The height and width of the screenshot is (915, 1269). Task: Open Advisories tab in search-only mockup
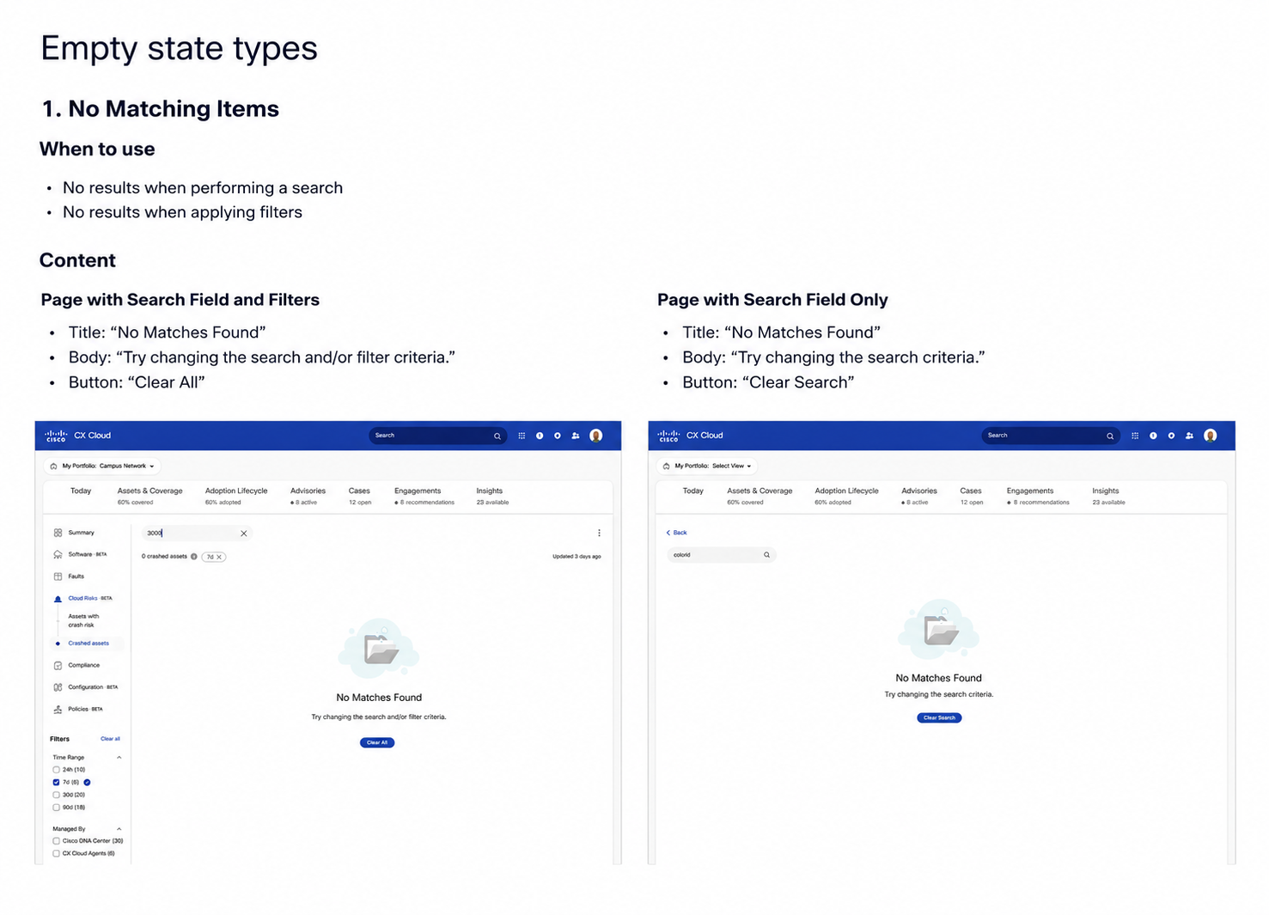click(x=919, y=496)
